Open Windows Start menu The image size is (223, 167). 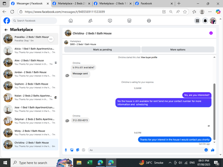tap(5, 163)
